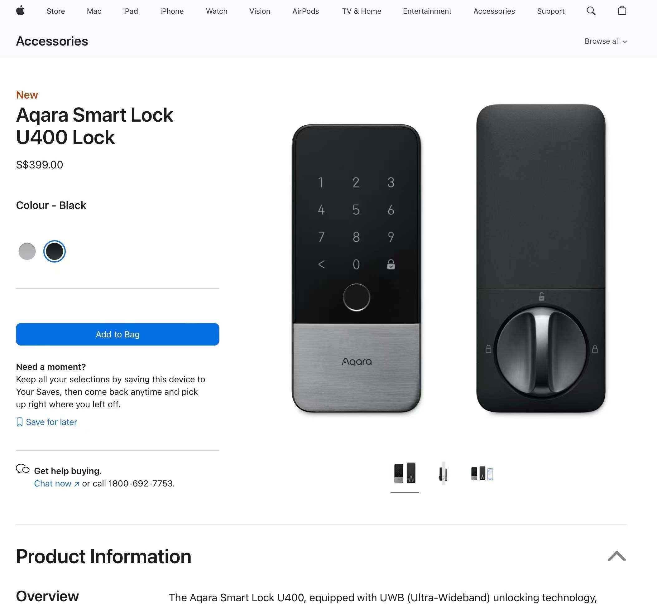Show the third thumbnail with phone
657x605 pixels.
pyautogui.click(x=482, y=473)
